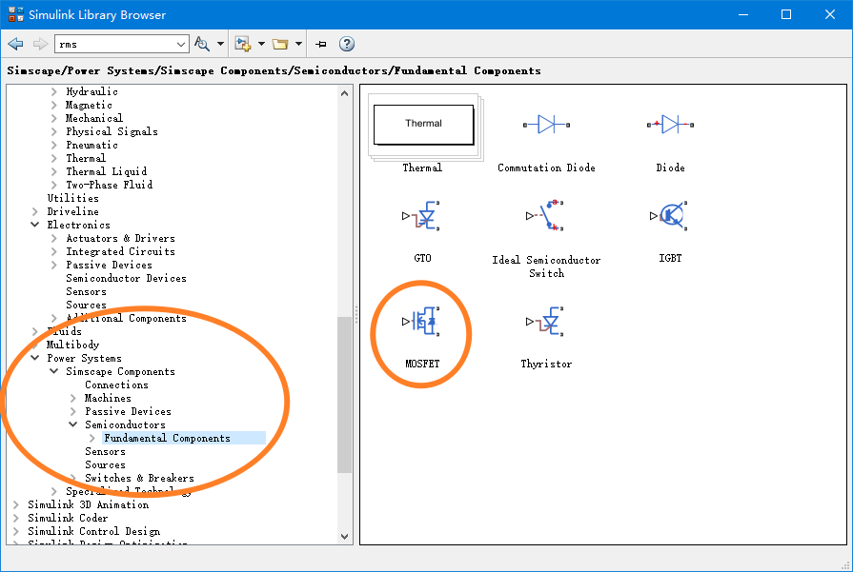This screenshot has width=853, height=572.
Task: Select Actuators & Drivers in the tree
Action: [120, 238]
